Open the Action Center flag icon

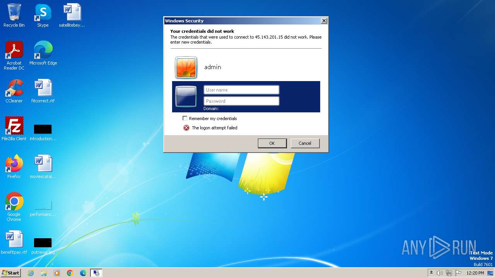[x=458, y=273]
